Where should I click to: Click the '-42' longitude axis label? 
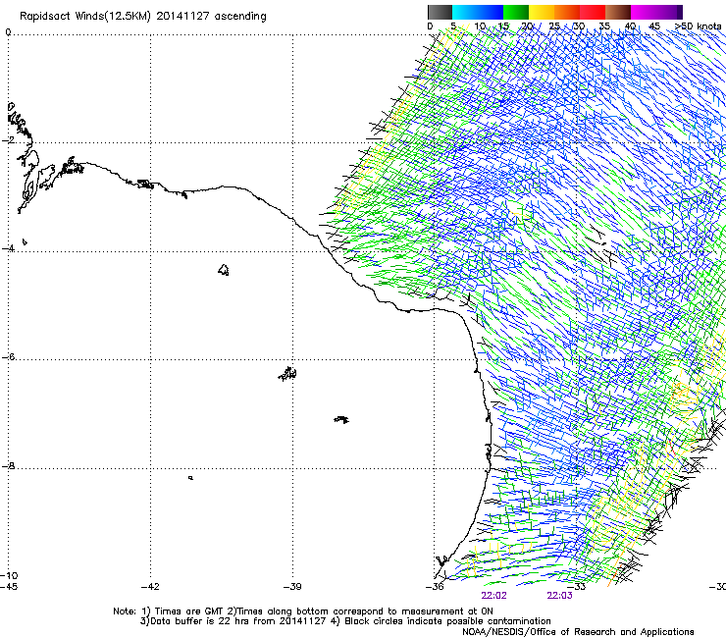tap(150, 587)
